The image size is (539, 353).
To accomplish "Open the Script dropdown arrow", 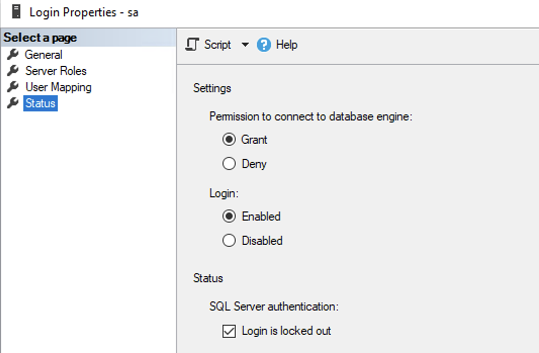I will click(245, 45).
